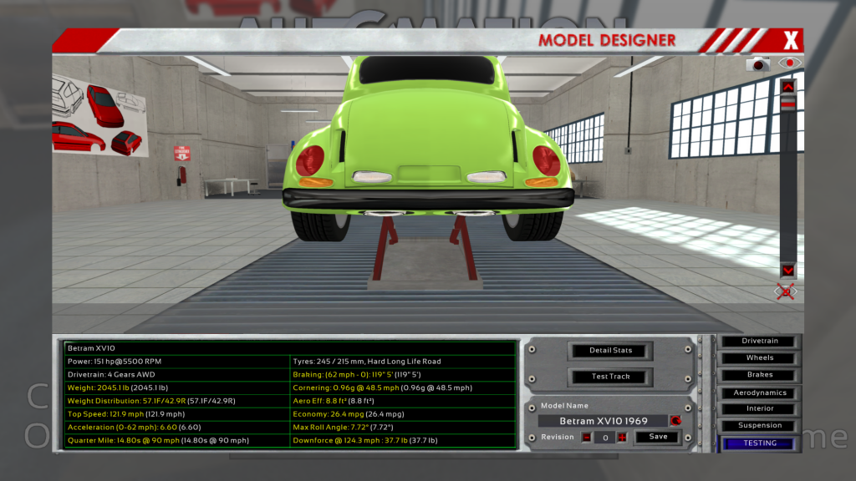
Task: Select the TESTING tab
Action: tap(760, 443)
